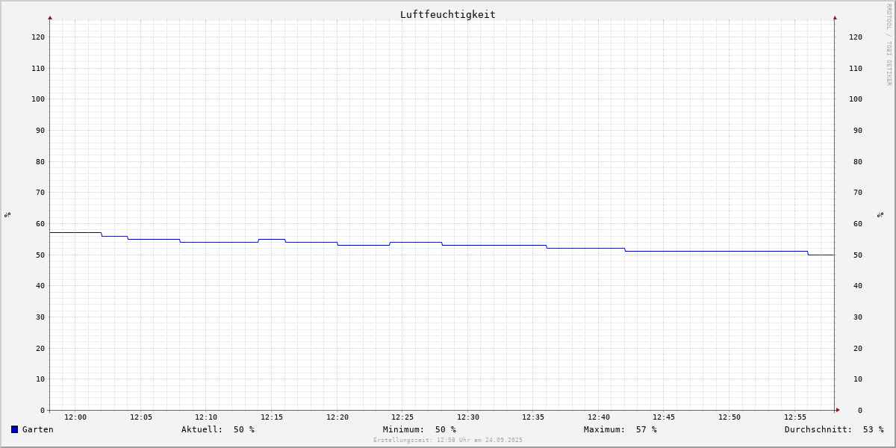Click the 120 label on the right axis

point(856,37)
